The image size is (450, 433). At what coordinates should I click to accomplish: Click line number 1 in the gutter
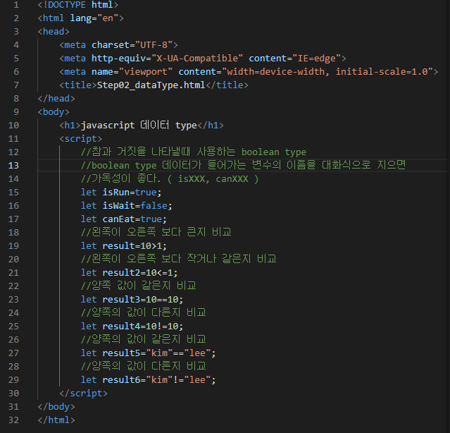click(x=16, y=5)
